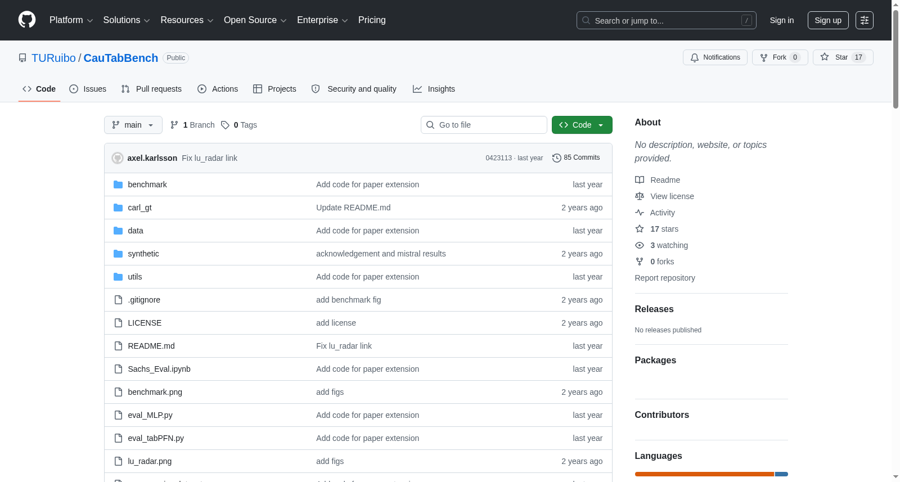The image size is (900, 482).
Task: Click the forks icon in About
Action: pyautogui.click(x=640, y=262)
